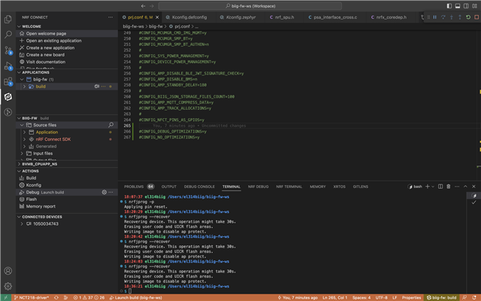Click Create a new board
The width and height of the screenshot is (481, 301).
click(x=45, y=55)
